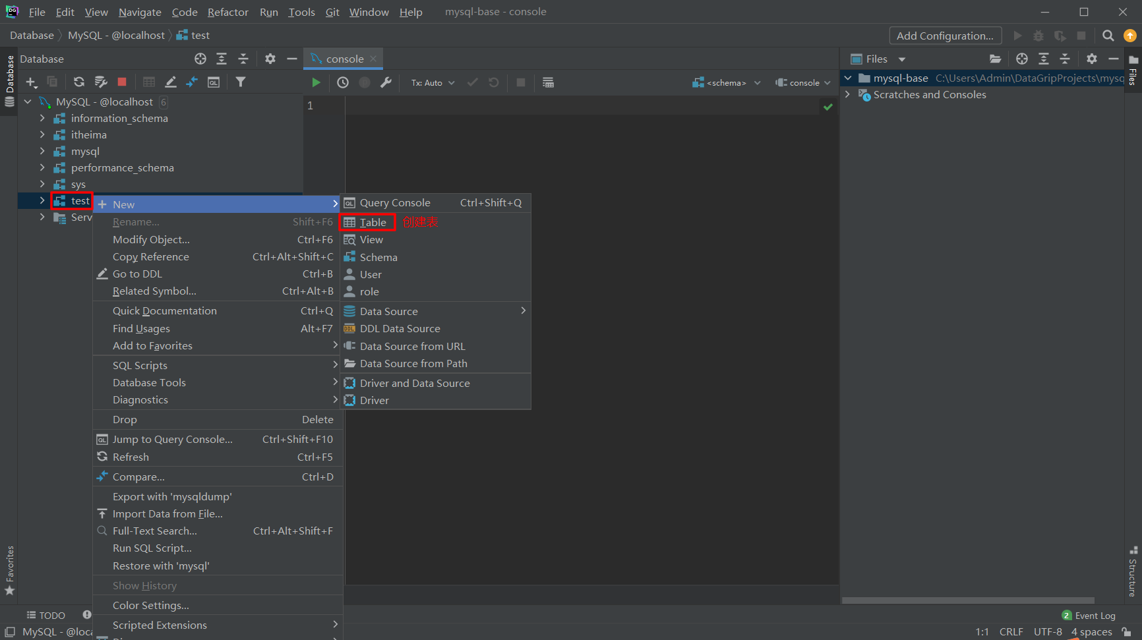Collapse all nodes in Database panel

(243, 59)
